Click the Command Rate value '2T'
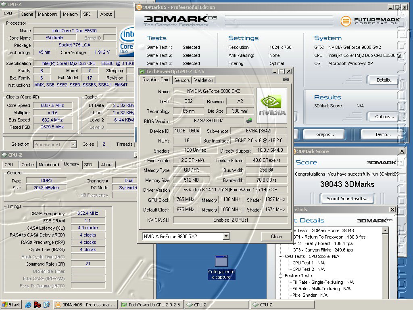 88,264
